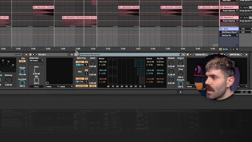252x142 pixels.
Task: Save the ADPTR device preset
Action: 246,54
